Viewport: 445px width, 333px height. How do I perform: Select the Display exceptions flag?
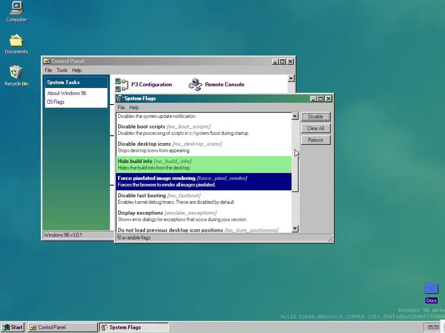[x=204, y=216]
